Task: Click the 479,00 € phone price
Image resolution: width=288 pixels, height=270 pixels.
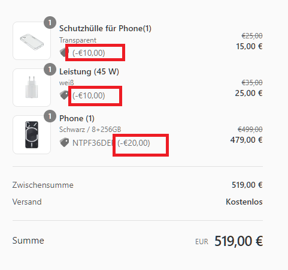Action: coord(246,140)
